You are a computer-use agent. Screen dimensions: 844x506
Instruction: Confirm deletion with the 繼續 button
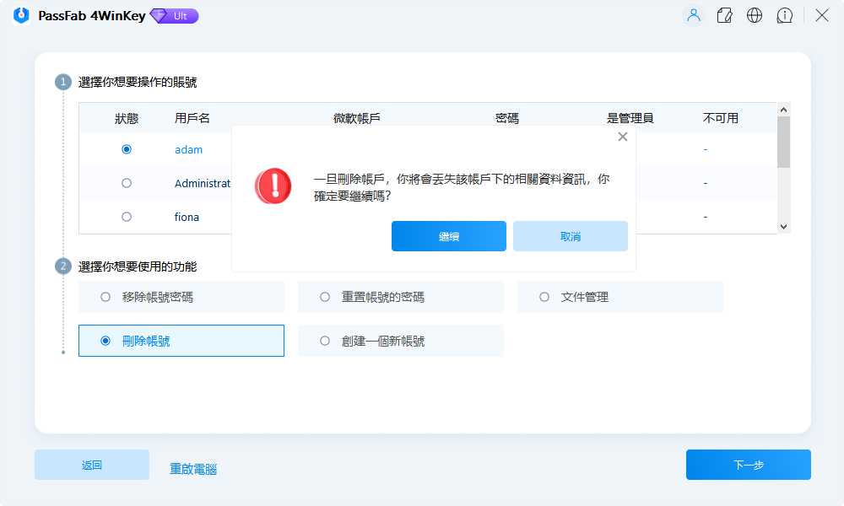point(448,236)
